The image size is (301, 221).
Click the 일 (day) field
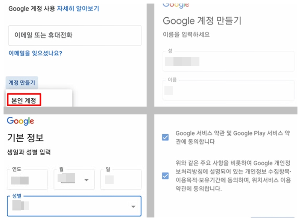pyautogui.click(x=121, y=180)
